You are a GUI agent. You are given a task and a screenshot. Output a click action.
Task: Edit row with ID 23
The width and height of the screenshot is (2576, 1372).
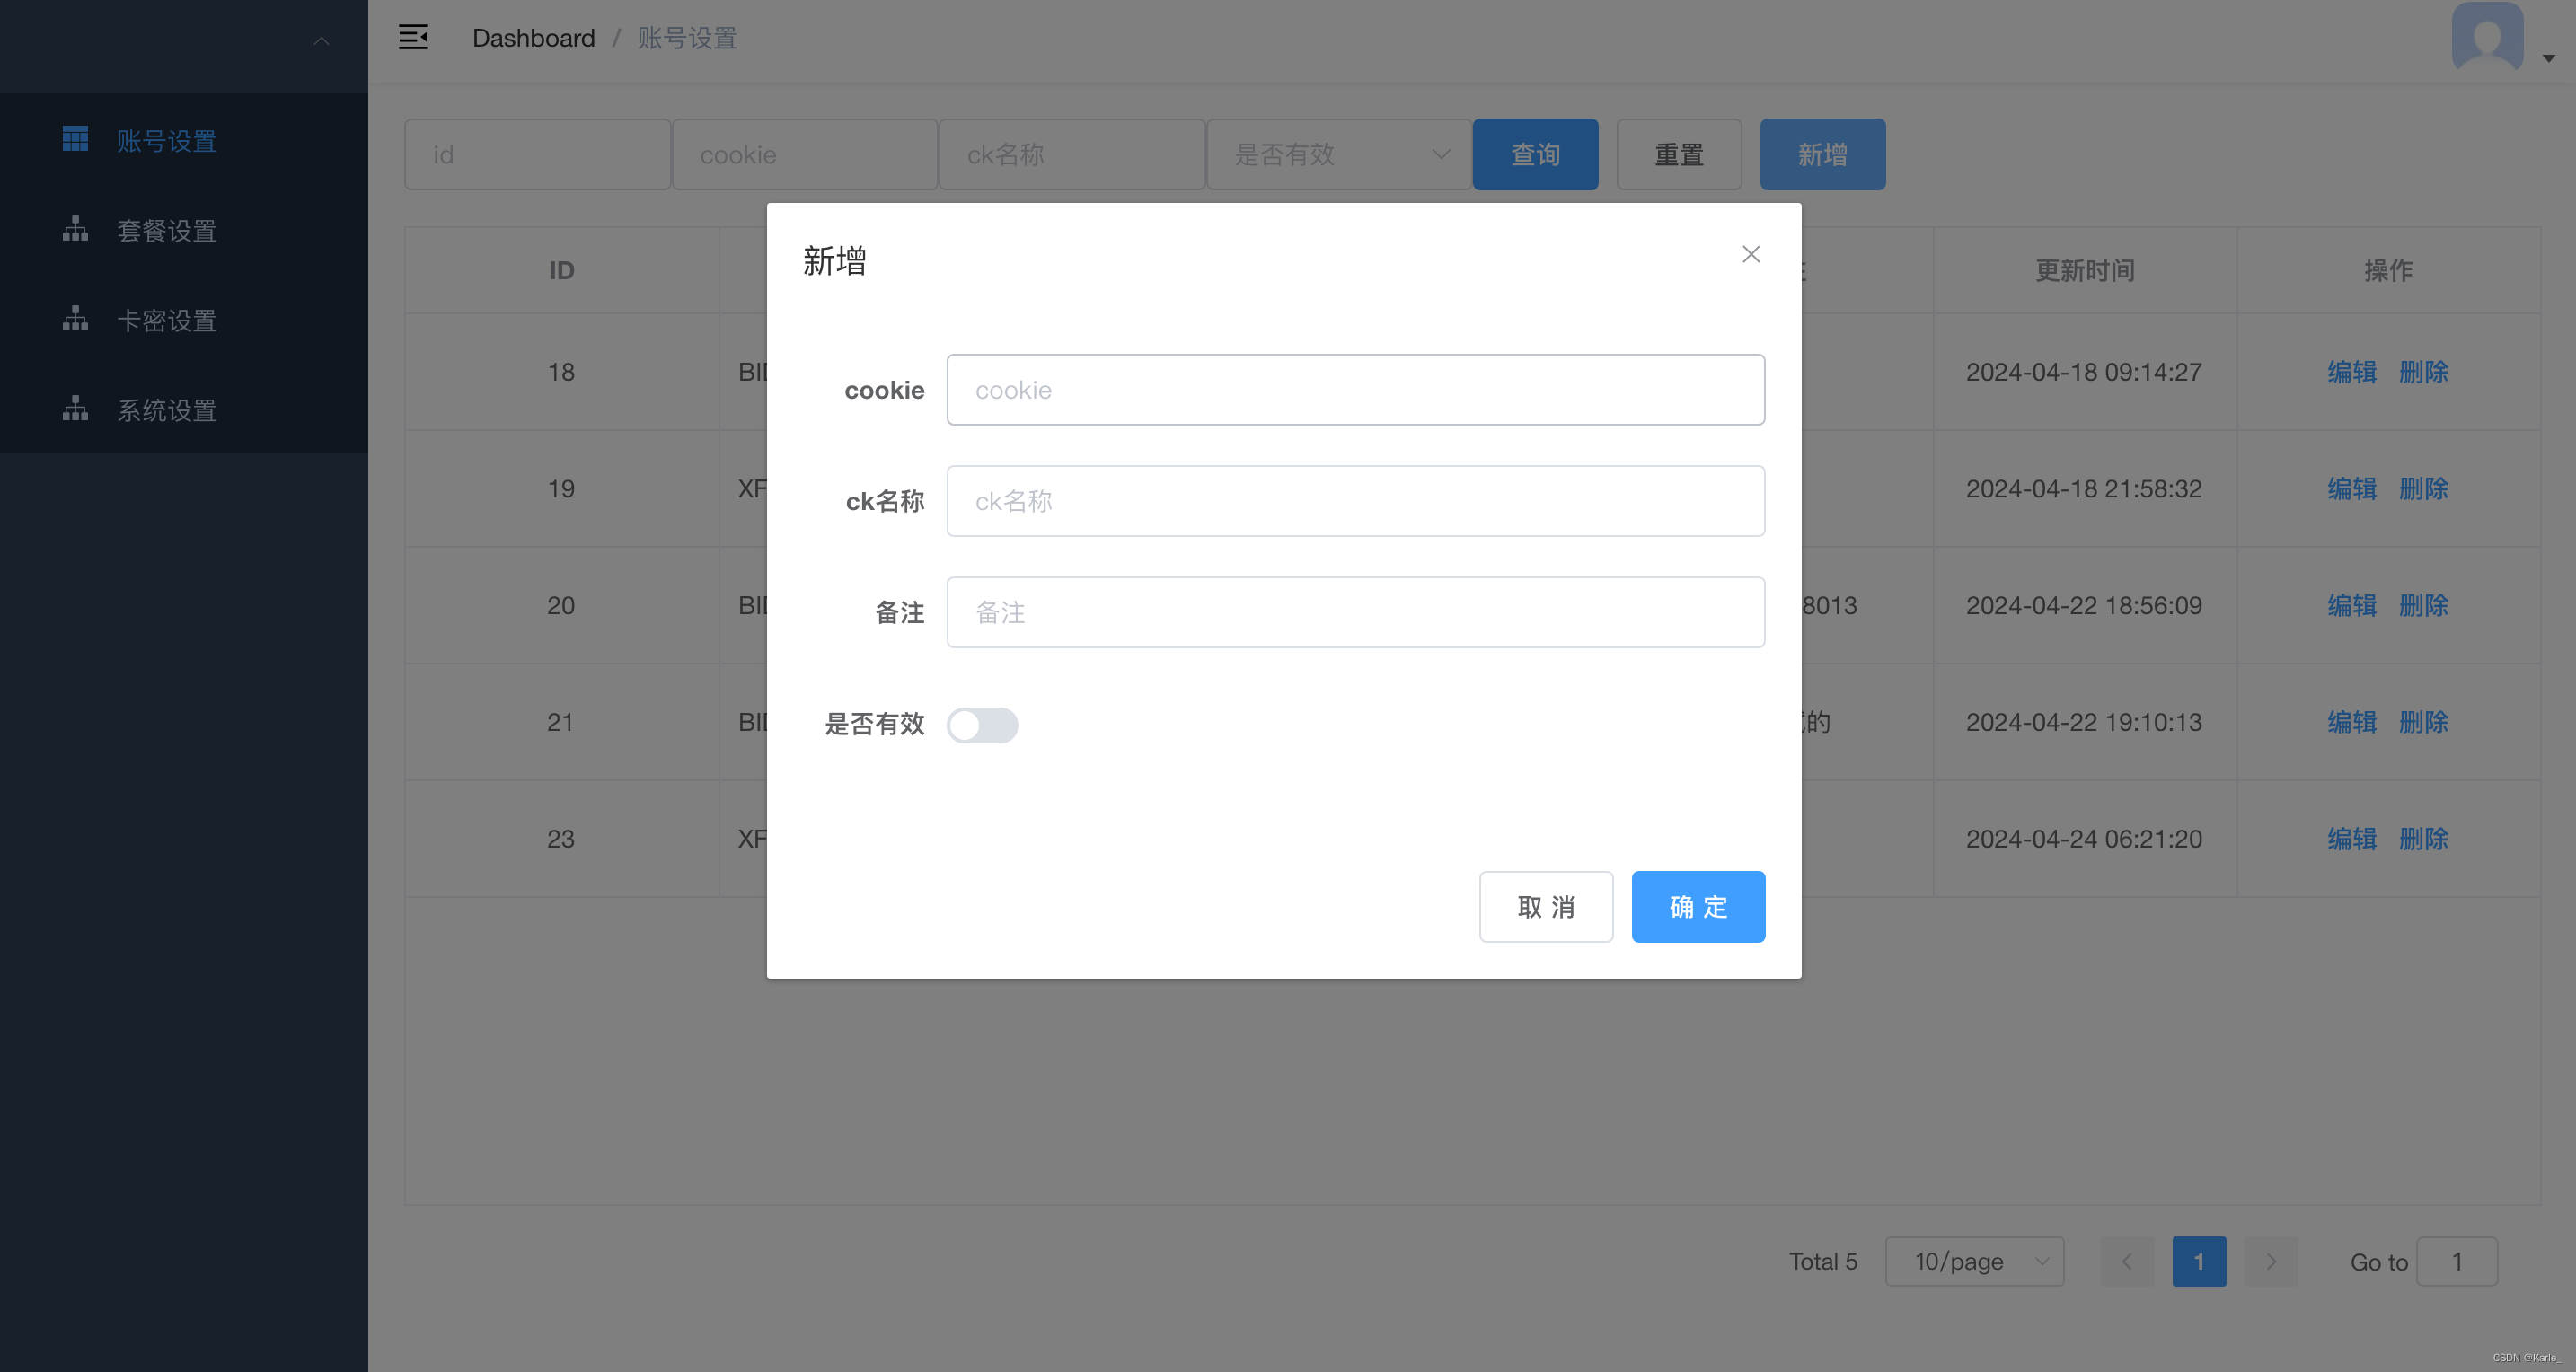pyautogui.click(x=2351, y=839)
